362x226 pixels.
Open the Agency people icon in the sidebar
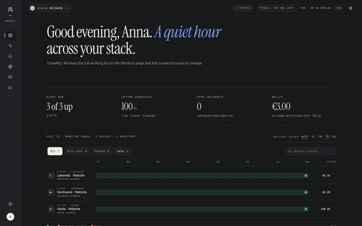[10, 9]
